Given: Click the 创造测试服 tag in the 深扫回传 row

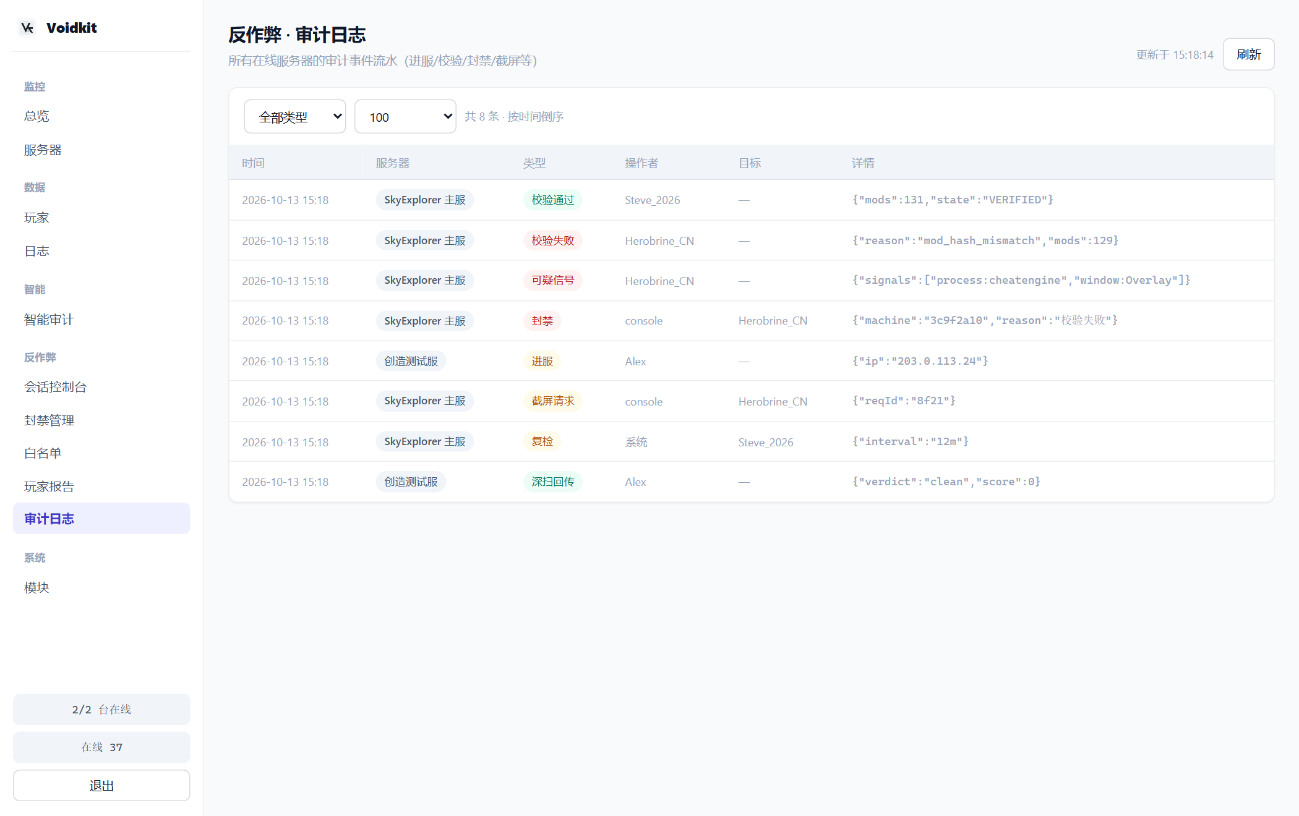Looking at the screenshot, I should tap(411, 482).
